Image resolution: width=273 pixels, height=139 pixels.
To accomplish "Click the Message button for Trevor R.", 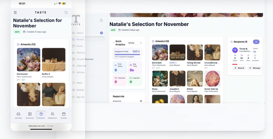I will [x=254, y=68].
